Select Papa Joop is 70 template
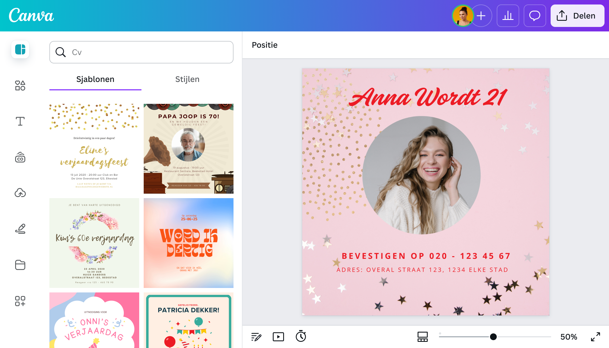Image resolution: width=609 pixels, height=348 pixels. (189, 149)
